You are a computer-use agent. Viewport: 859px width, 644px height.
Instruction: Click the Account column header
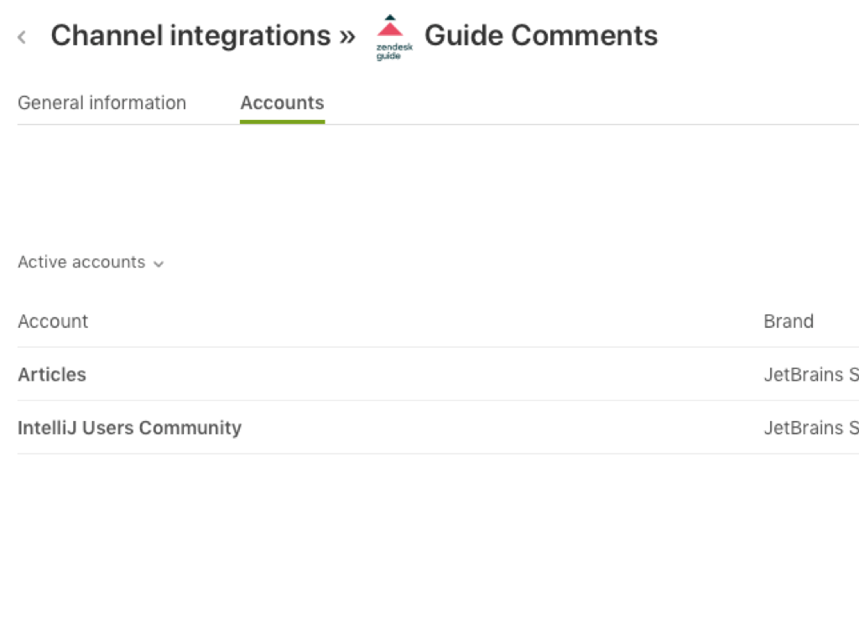[x=53, y=322]
